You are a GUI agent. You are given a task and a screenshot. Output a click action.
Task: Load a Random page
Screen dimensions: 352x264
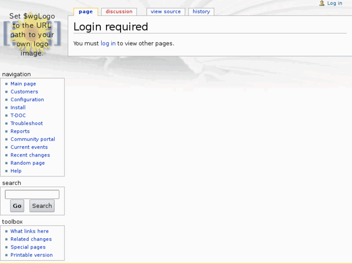(x=28, y=163)
